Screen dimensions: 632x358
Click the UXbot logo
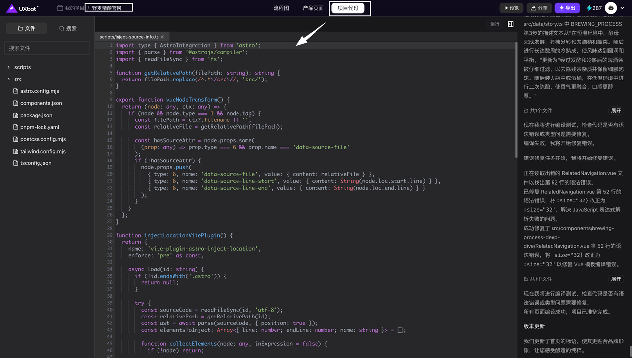[x=22, y=8]
